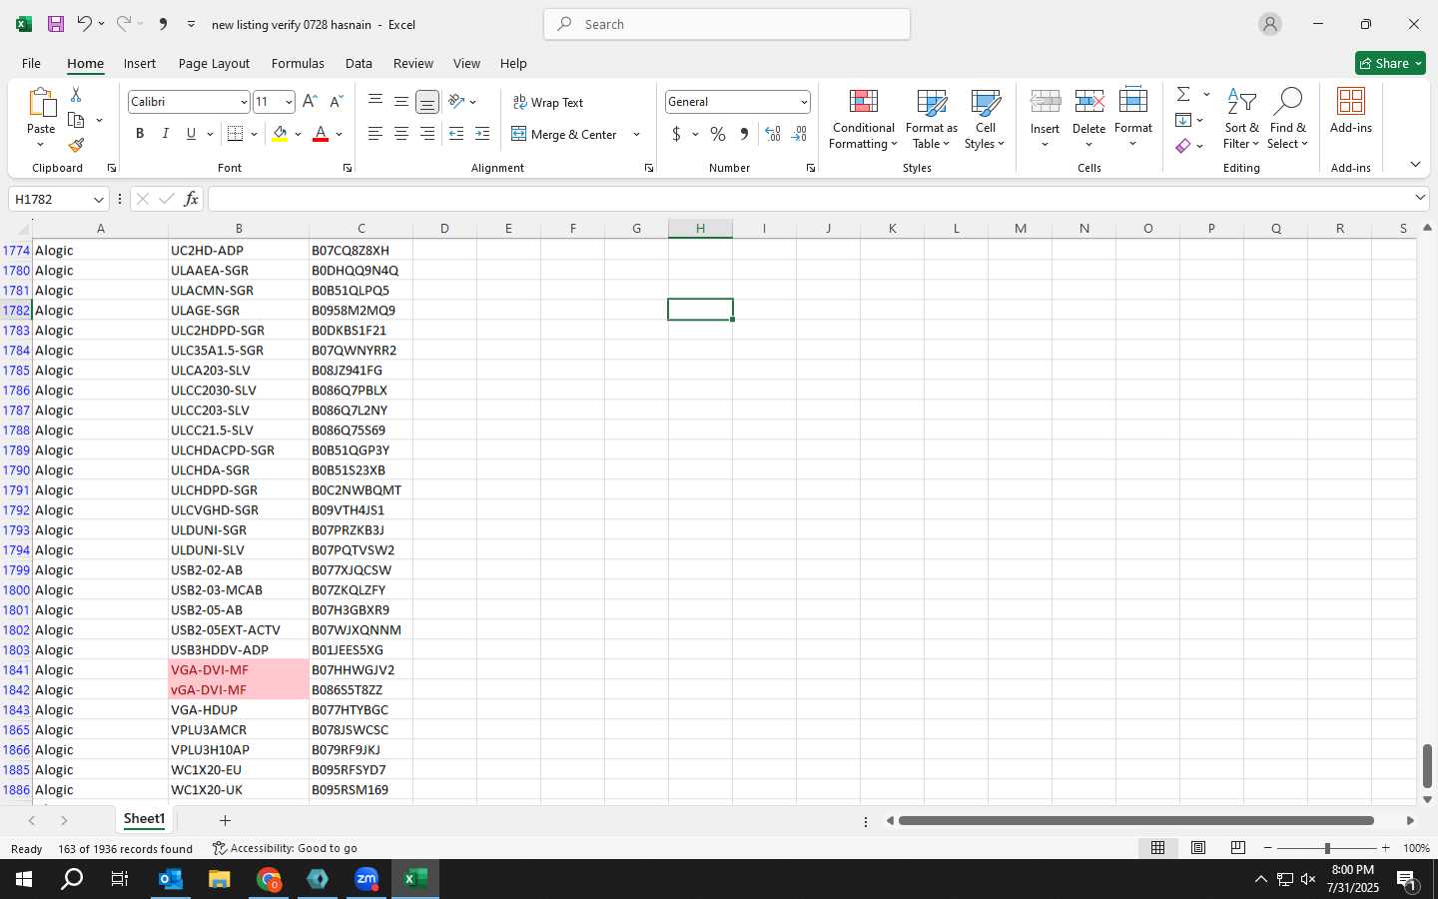Click the AutoSum sigma icon
Screen dimensions: 1438x899
[1183, 94]
